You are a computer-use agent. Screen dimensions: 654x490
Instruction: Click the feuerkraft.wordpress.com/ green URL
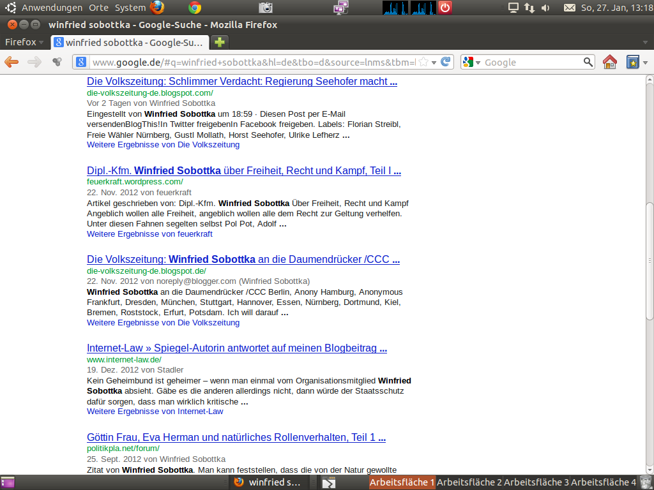[x=135, y=182]
